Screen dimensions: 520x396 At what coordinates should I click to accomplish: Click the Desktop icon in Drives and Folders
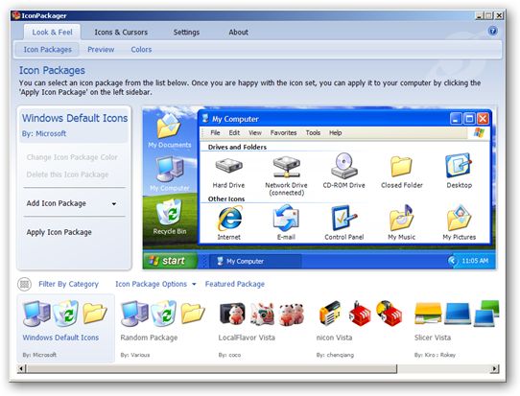(x=459, y=165)
